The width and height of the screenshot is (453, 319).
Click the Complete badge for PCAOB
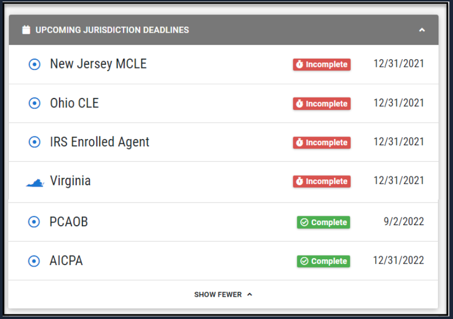[323, 223]
